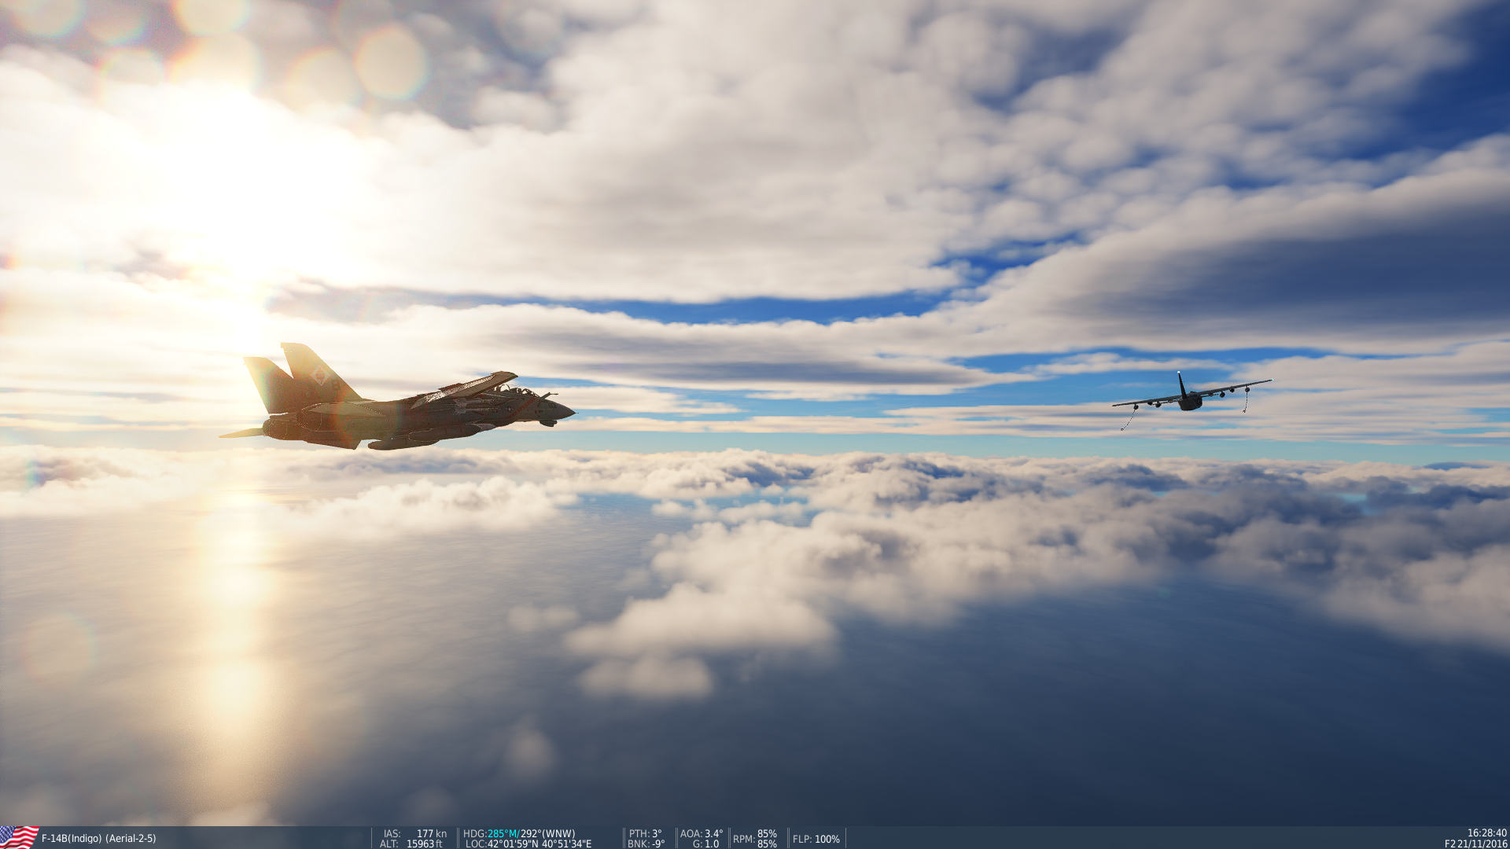Click the PTH pitch 3° readout

646,833
